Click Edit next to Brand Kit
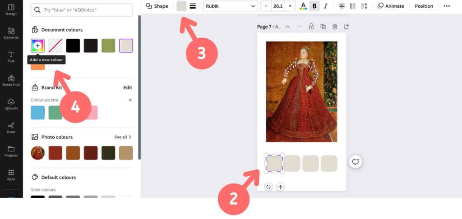 click(x=128, y=88)
